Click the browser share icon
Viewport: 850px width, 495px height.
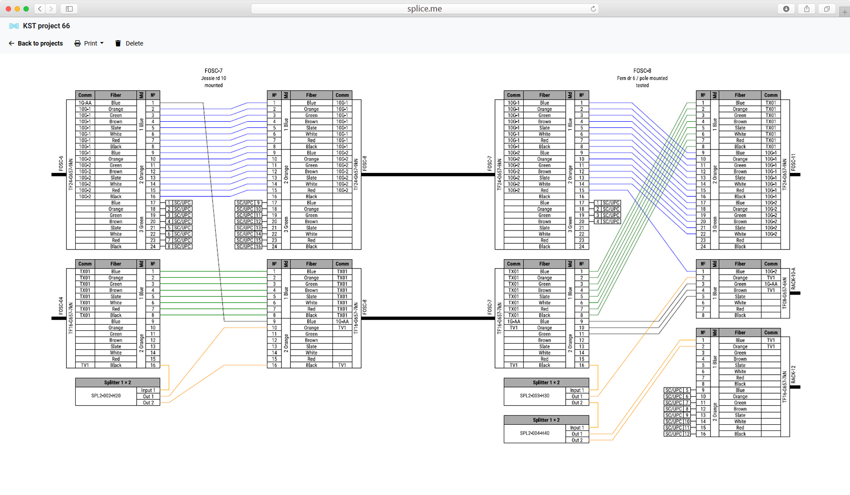pyautogui.click(x=807, y=8)
